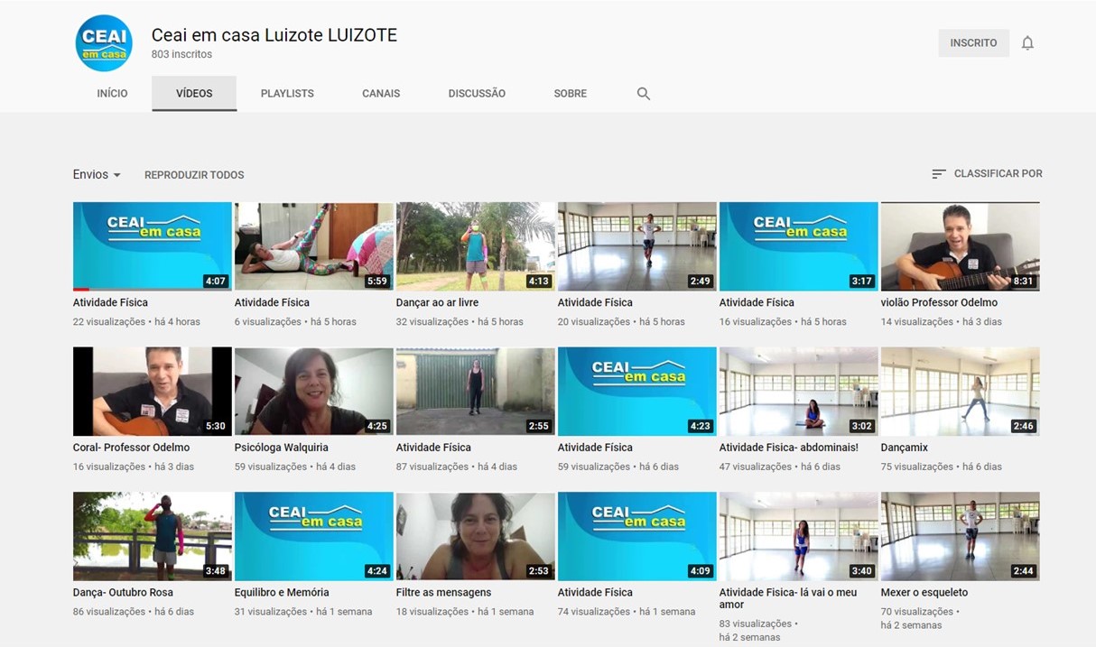Expand the Envios dropdown
Viewport: 1096px width, 647px height.
point(97,174)
